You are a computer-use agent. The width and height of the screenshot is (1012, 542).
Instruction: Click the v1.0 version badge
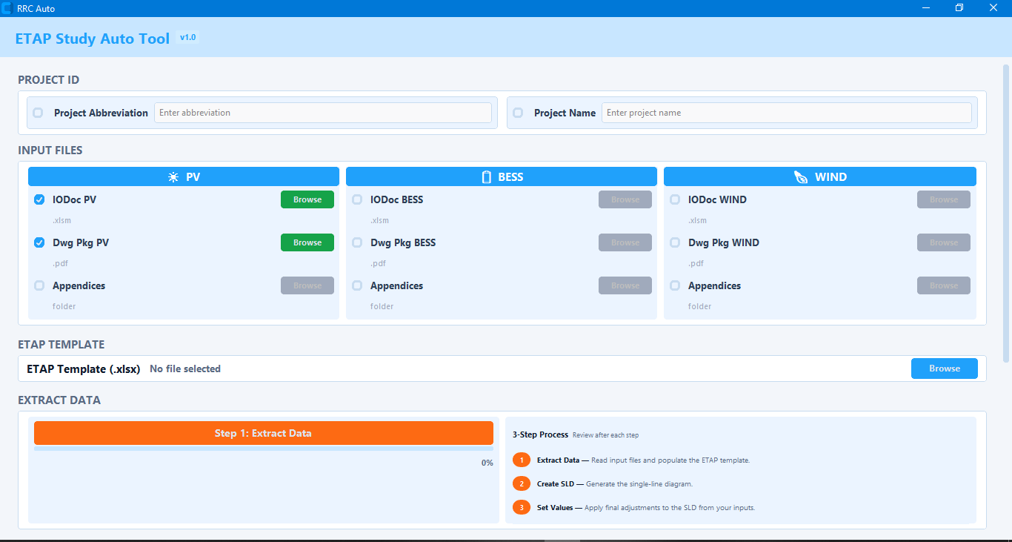[188, 37]
